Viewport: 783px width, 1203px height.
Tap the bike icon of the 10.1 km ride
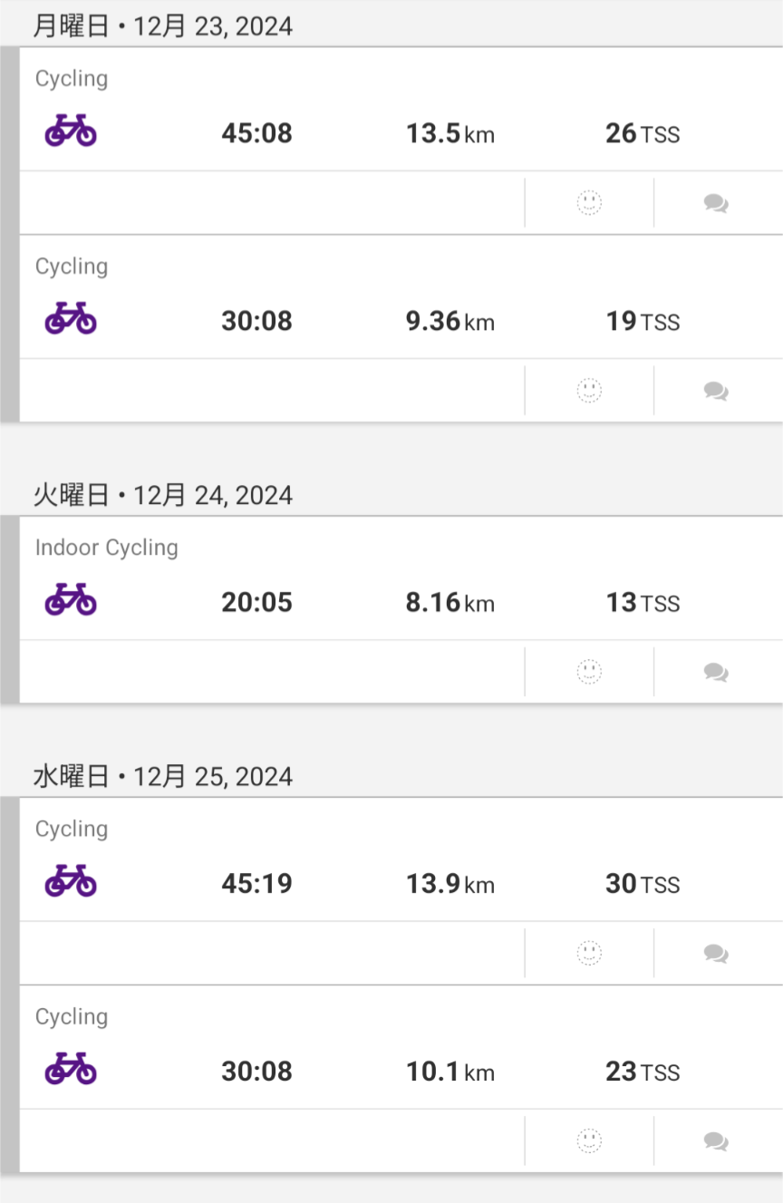71,1068
